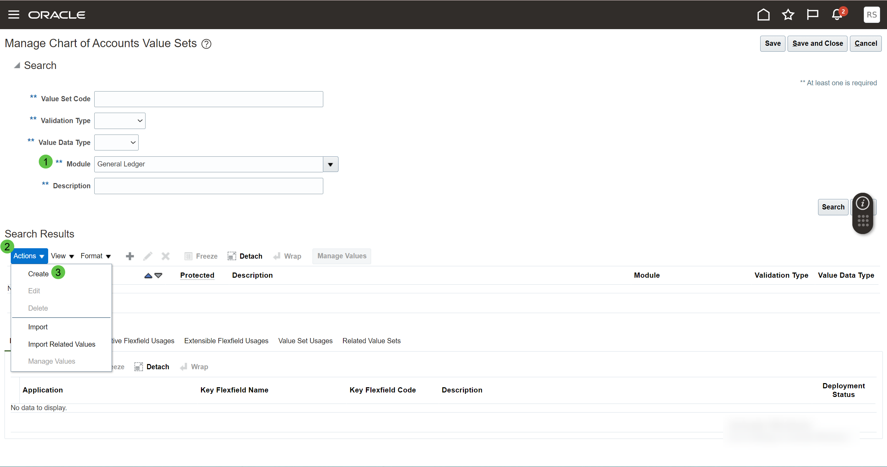Open the Watchlist flag icon
This screenshot has height=467, width=887.
pyautogui.click(x=812, y=15)
